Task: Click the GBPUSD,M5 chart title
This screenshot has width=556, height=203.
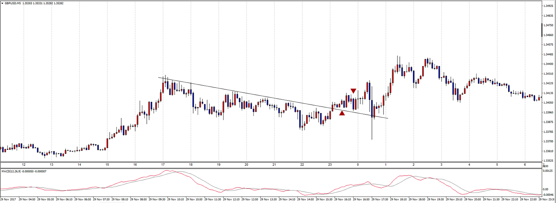Action: click(13, 3)
